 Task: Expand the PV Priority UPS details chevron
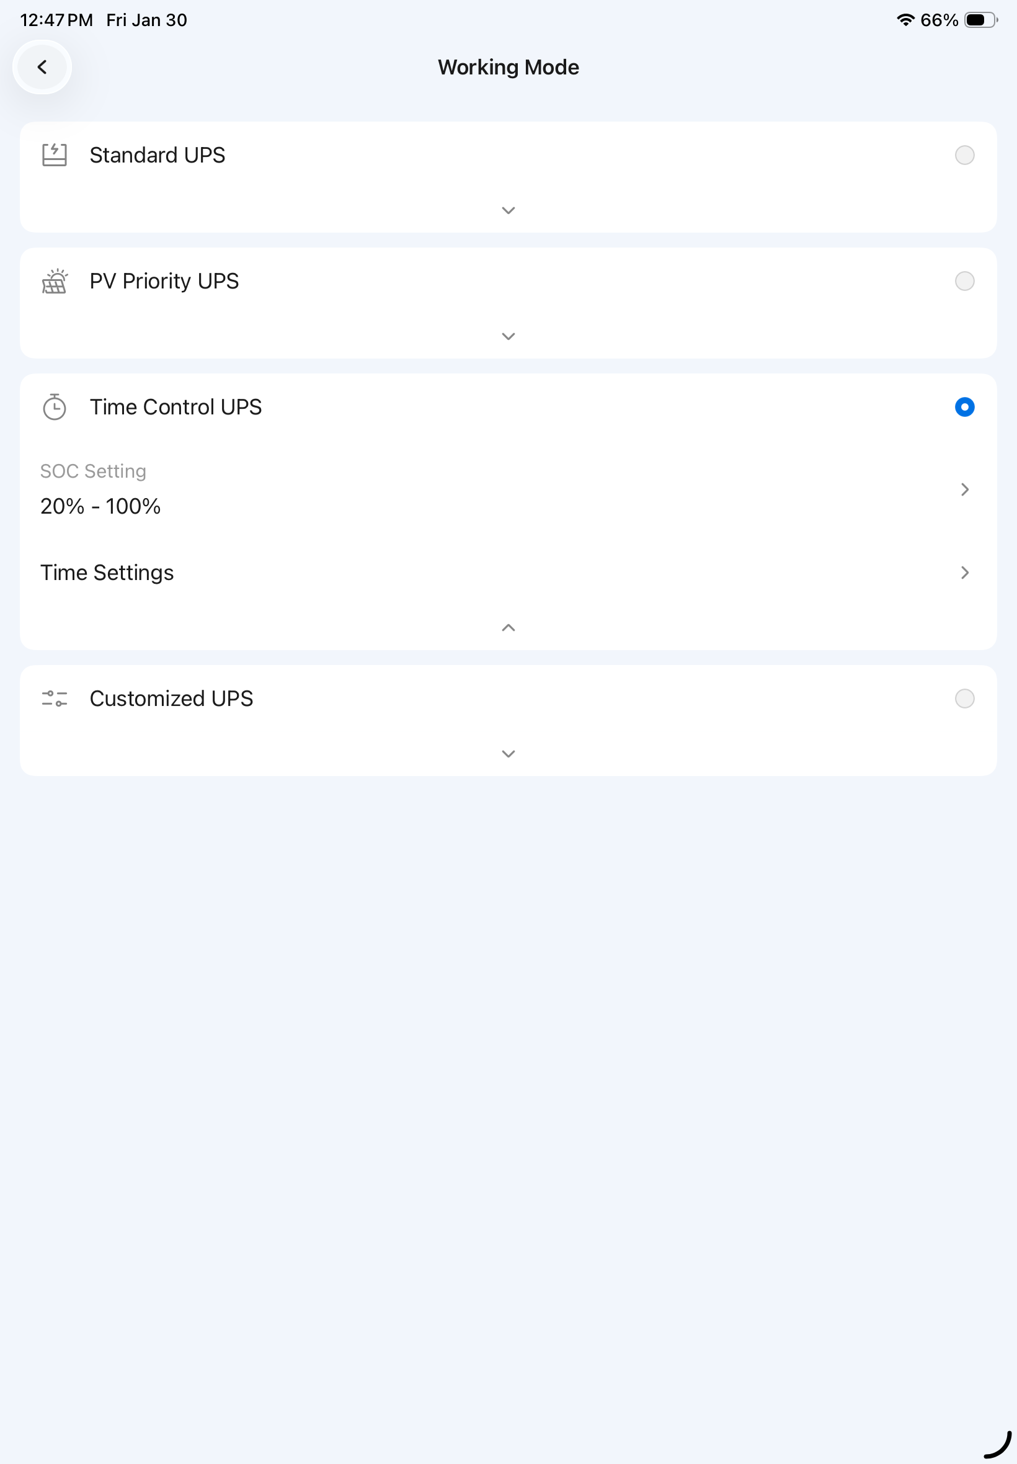click(x=508, y=336)
